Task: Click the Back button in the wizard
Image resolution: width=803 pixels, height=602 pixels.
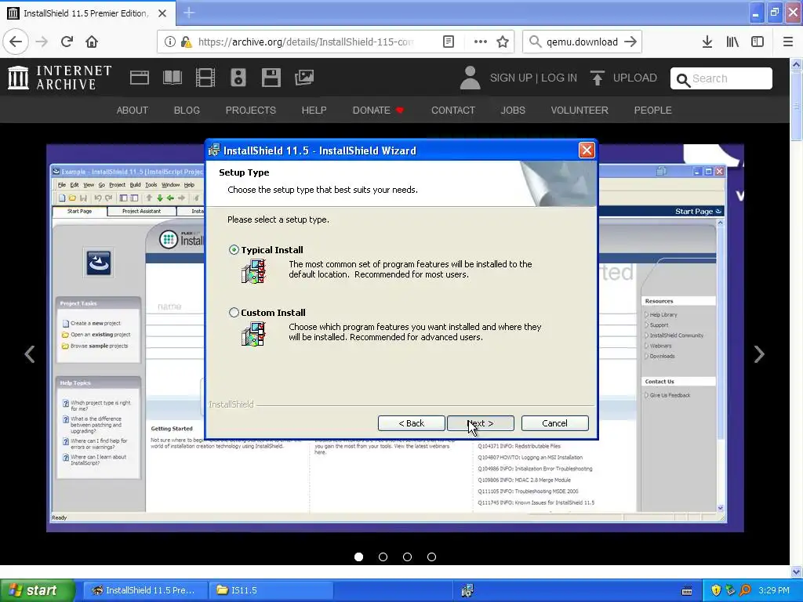Action: tap(411, 423)
